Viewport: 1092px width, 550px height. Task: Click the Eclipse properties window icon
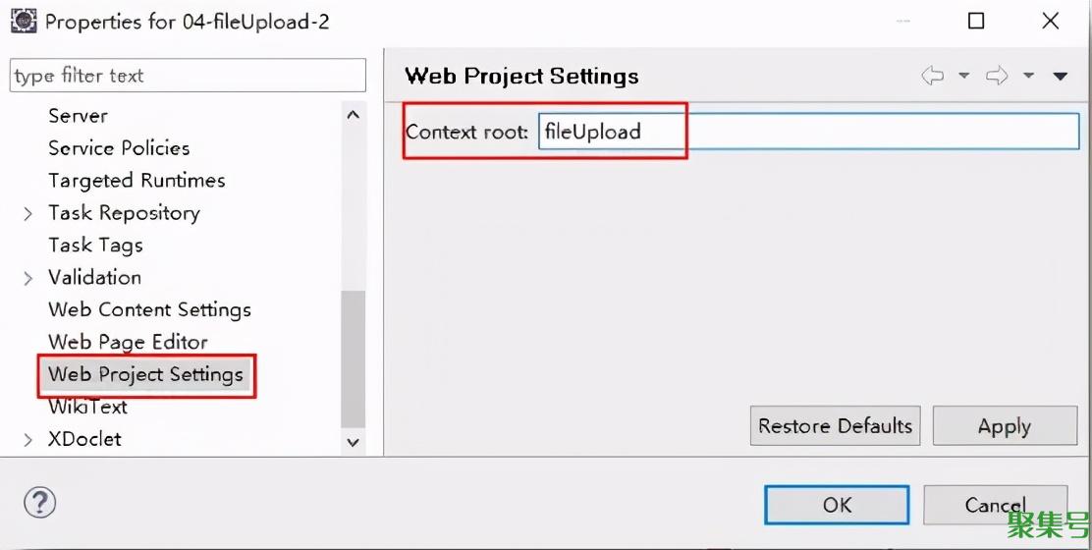23,21
